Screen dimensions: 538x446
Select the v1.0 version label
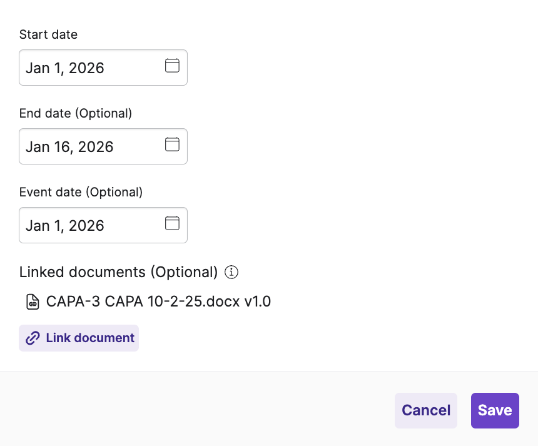[x=258, y=302]
